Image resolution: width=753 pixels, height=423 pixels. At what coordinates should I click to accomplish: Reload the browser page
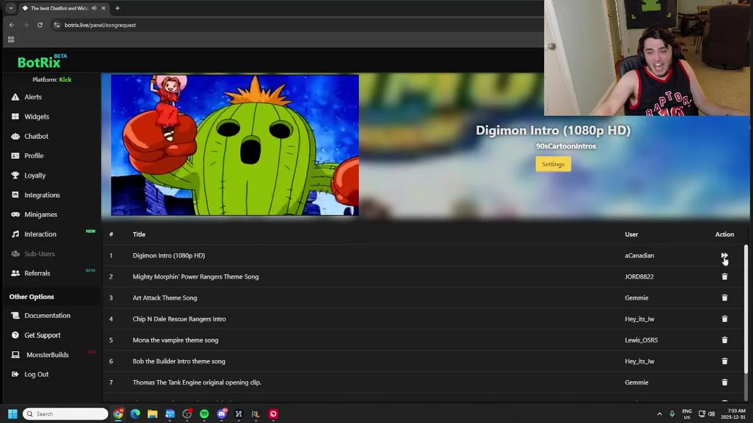click(x=40, y=25)
